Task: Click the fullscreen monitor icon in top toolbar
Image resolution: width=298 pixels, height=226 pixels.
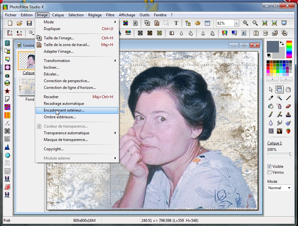Action: coord(284,23)
